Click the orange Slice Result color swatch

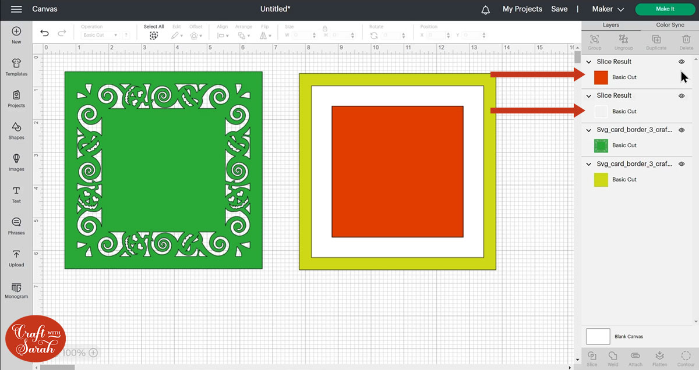601,77
